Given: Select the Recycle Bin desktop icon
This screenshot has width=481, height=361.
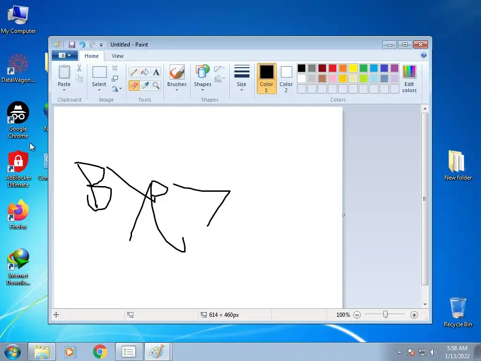Looking at the screenshot, I should (458, 312).
